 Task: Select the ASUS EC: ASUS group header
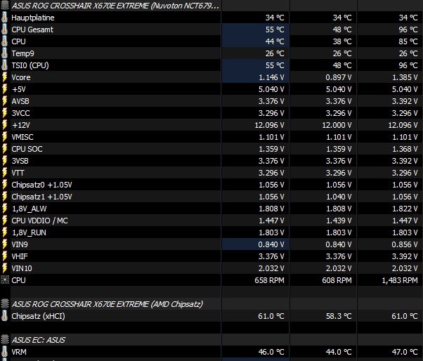(x=39, y=340)
